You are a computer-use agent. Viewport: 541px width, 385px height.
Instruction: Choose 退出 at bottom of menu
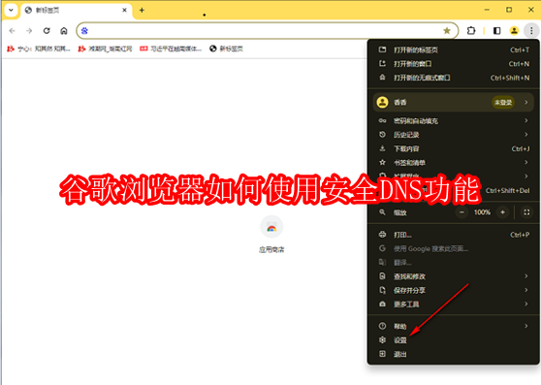(454, 354)
